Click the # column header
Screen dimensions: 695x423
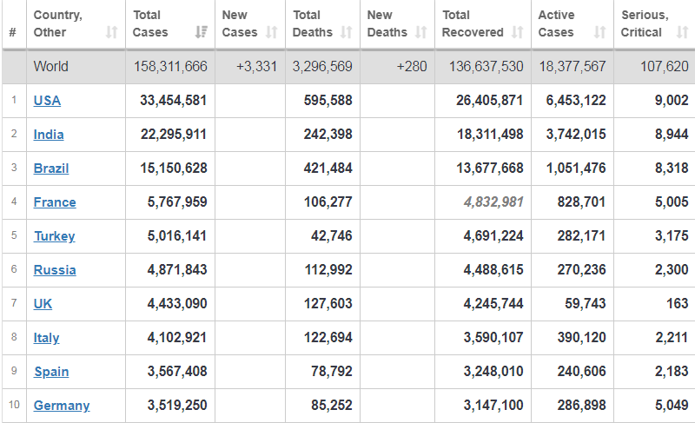click(12, 32)
